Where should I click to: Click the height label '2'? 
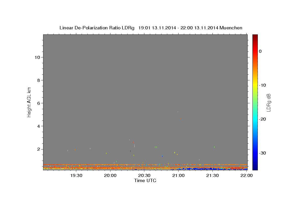point(38,149)
